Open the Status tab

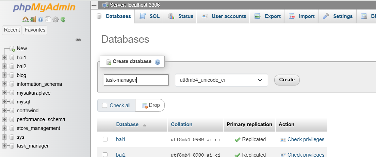tap(180, 16)
